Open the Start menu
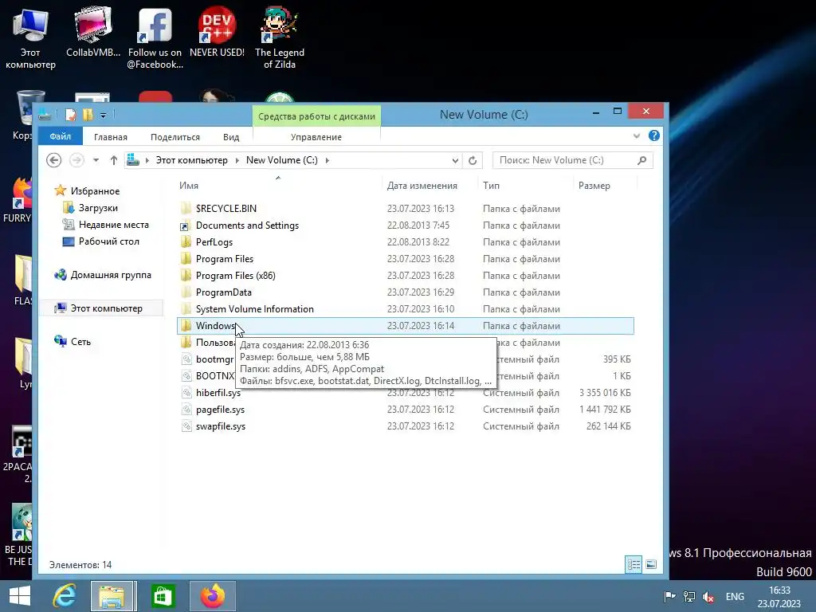 tap(20, 596)
